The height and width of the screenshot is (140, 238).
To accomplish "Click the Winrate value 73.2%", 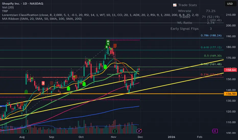I will coord(211,11).
